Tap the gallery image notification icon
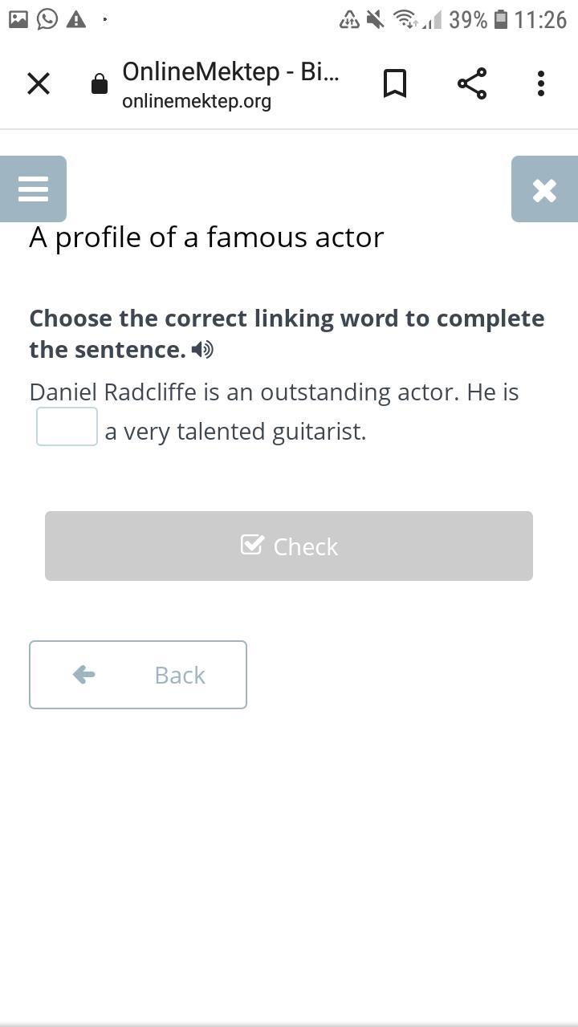This screenshot has width=578, height=1027. tap(18, 19)
